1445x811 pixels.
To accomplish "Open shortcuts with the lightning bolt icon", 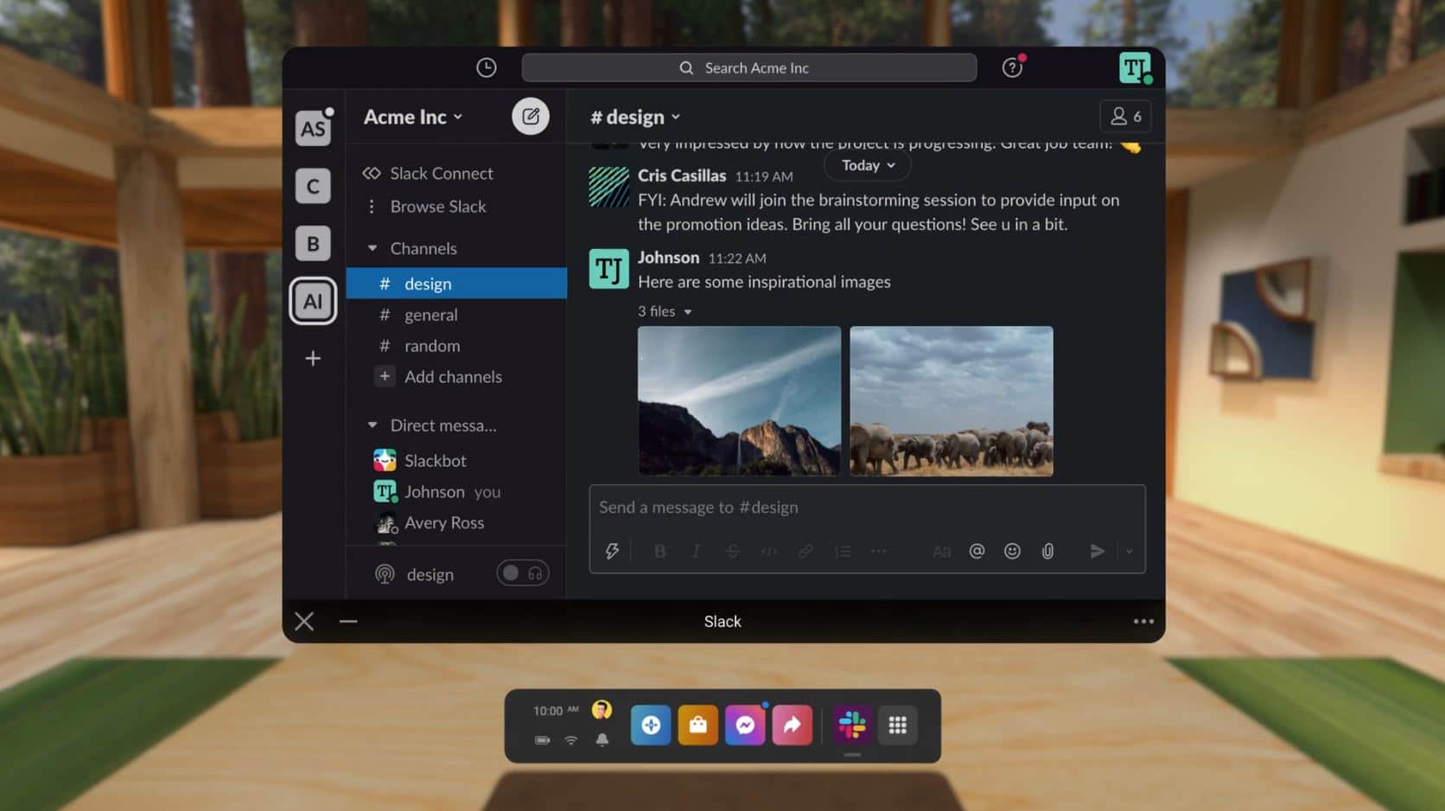I will pyautogui.click(x=612, y=551).
